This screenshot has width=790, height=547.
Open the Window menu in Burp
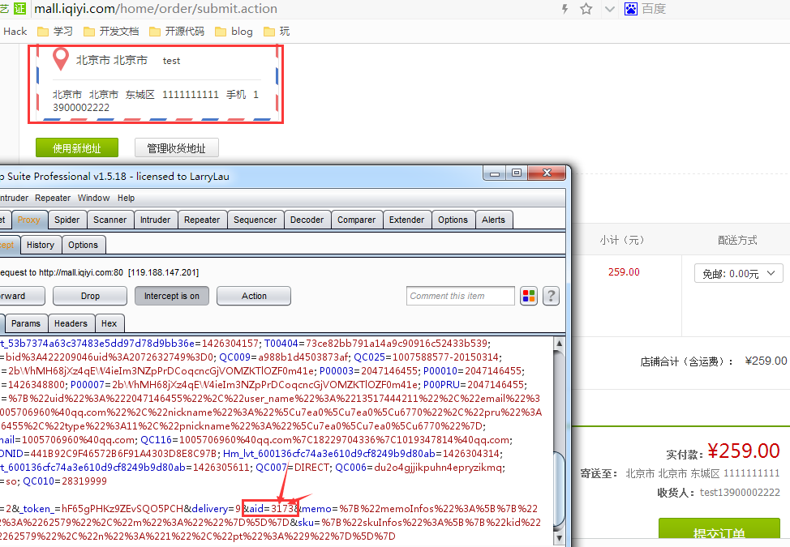pos(94,198)
